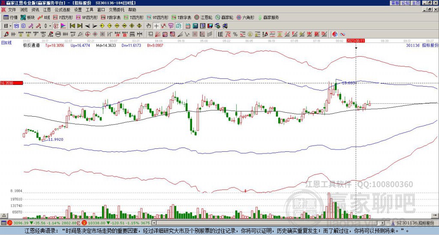This screenshot has height=235, width=439.
Task: Click the 赢家服务 toolbar button
Action: click(x=268, y=17)
